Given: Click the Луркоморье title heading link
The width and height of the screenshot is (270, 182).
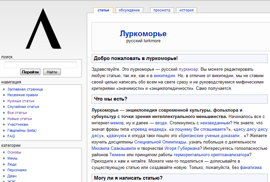Looking at the screenshot, I should [x=143, y=34].
